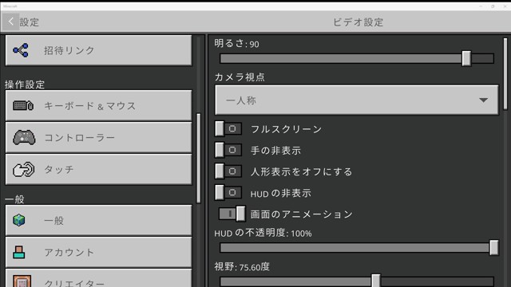Toggle 人形表示をオフにする switch
This screenshot has height=287, width=511.
[228, 171]
